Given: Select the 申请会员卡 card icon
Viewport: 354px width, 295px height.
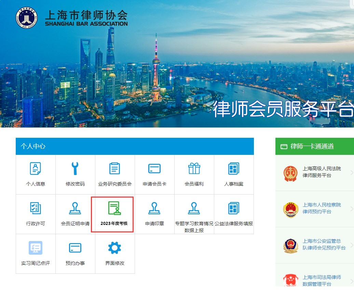Looking at the screenshot, I should tap(154, 169).
